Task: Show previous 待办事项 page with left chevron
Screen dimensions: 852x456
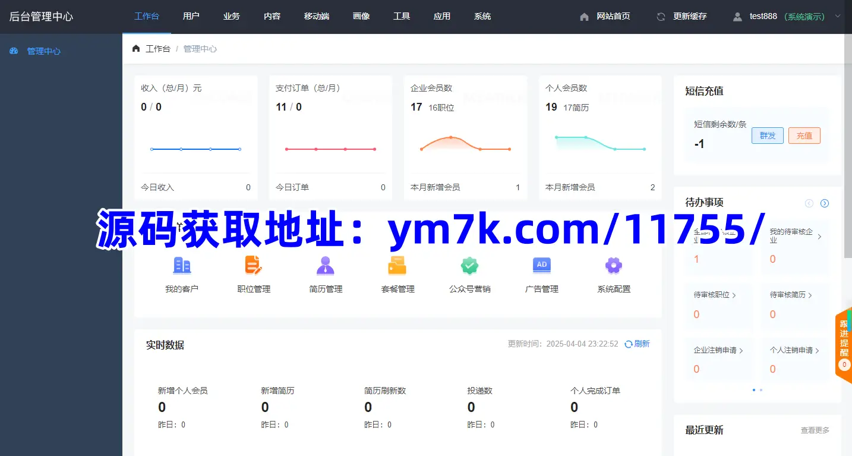Action: point(809,203)
